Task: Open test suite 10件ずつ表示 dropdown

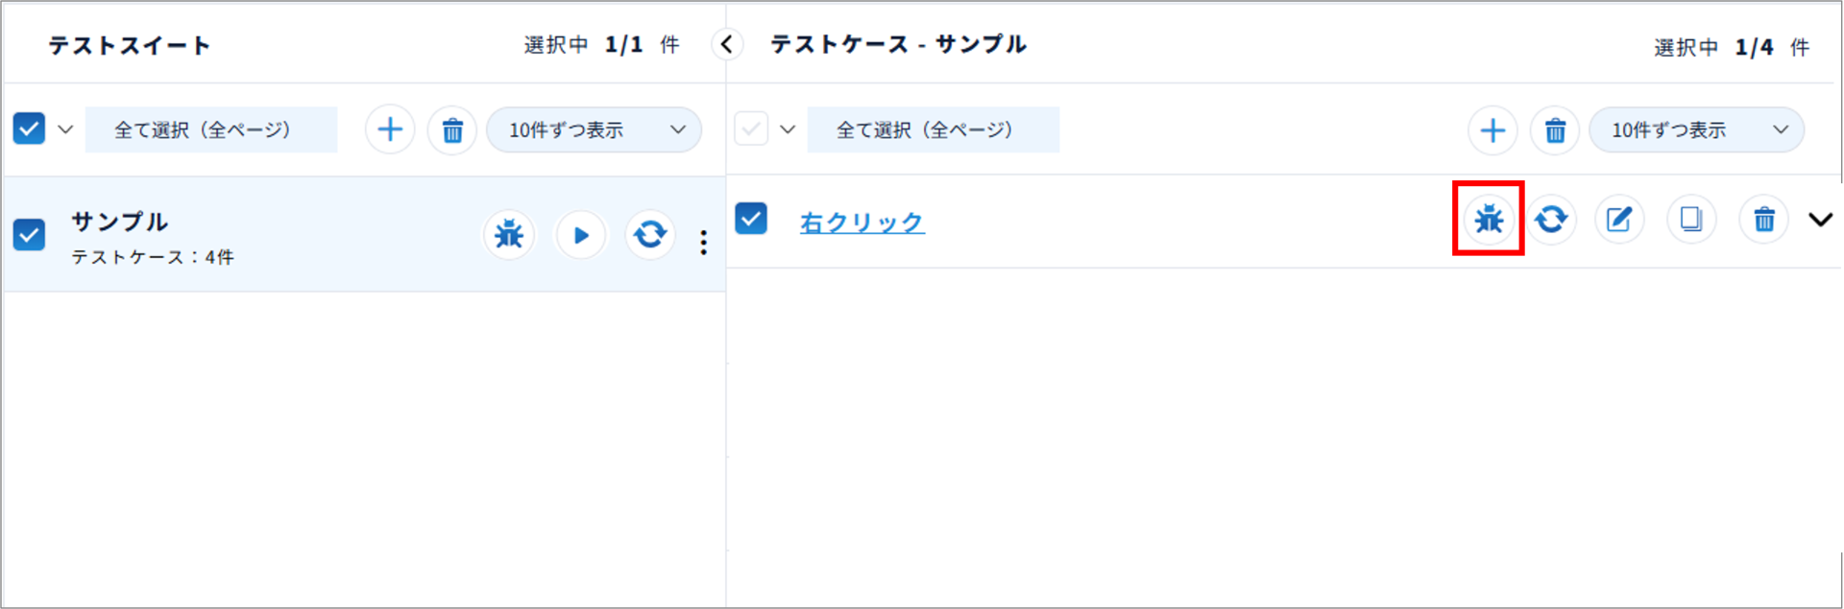Action: click(594, 129)
